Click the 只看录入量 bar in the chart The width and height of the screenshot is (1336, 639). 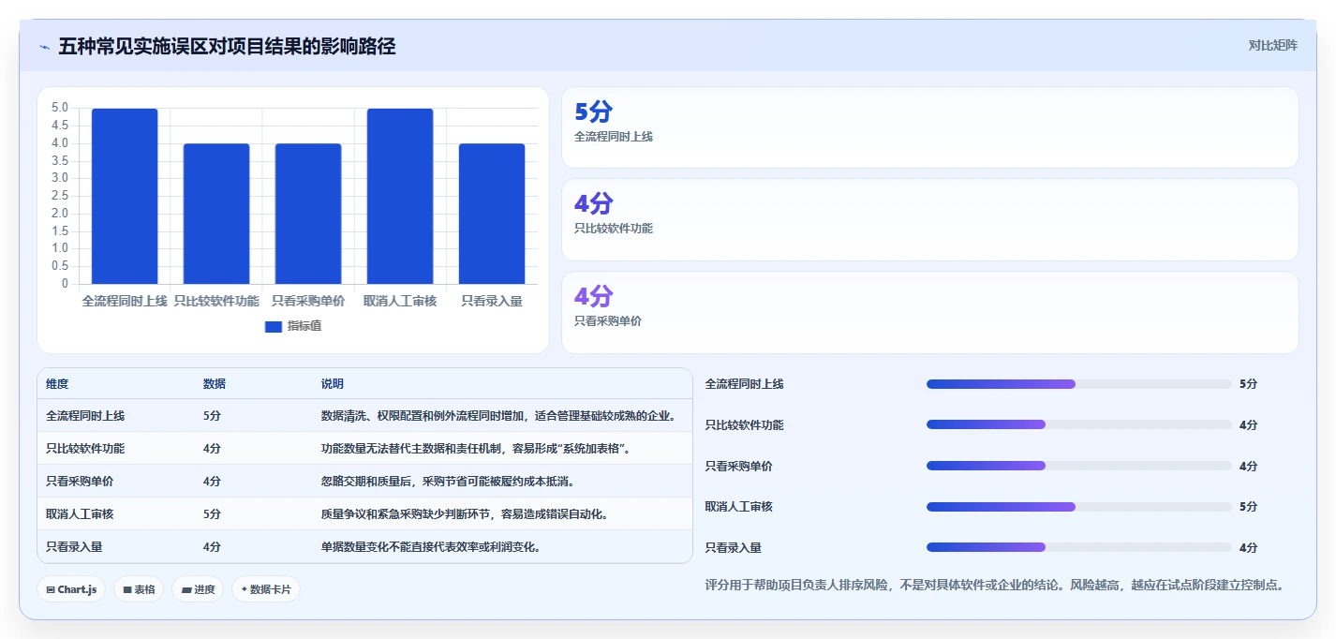492,214
